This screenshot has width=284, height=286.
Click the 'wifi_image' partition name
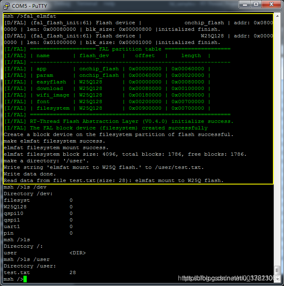53,95
